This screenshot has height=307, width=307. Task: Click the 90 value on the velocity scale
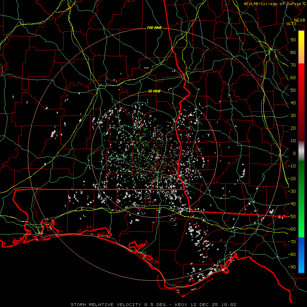293,40
